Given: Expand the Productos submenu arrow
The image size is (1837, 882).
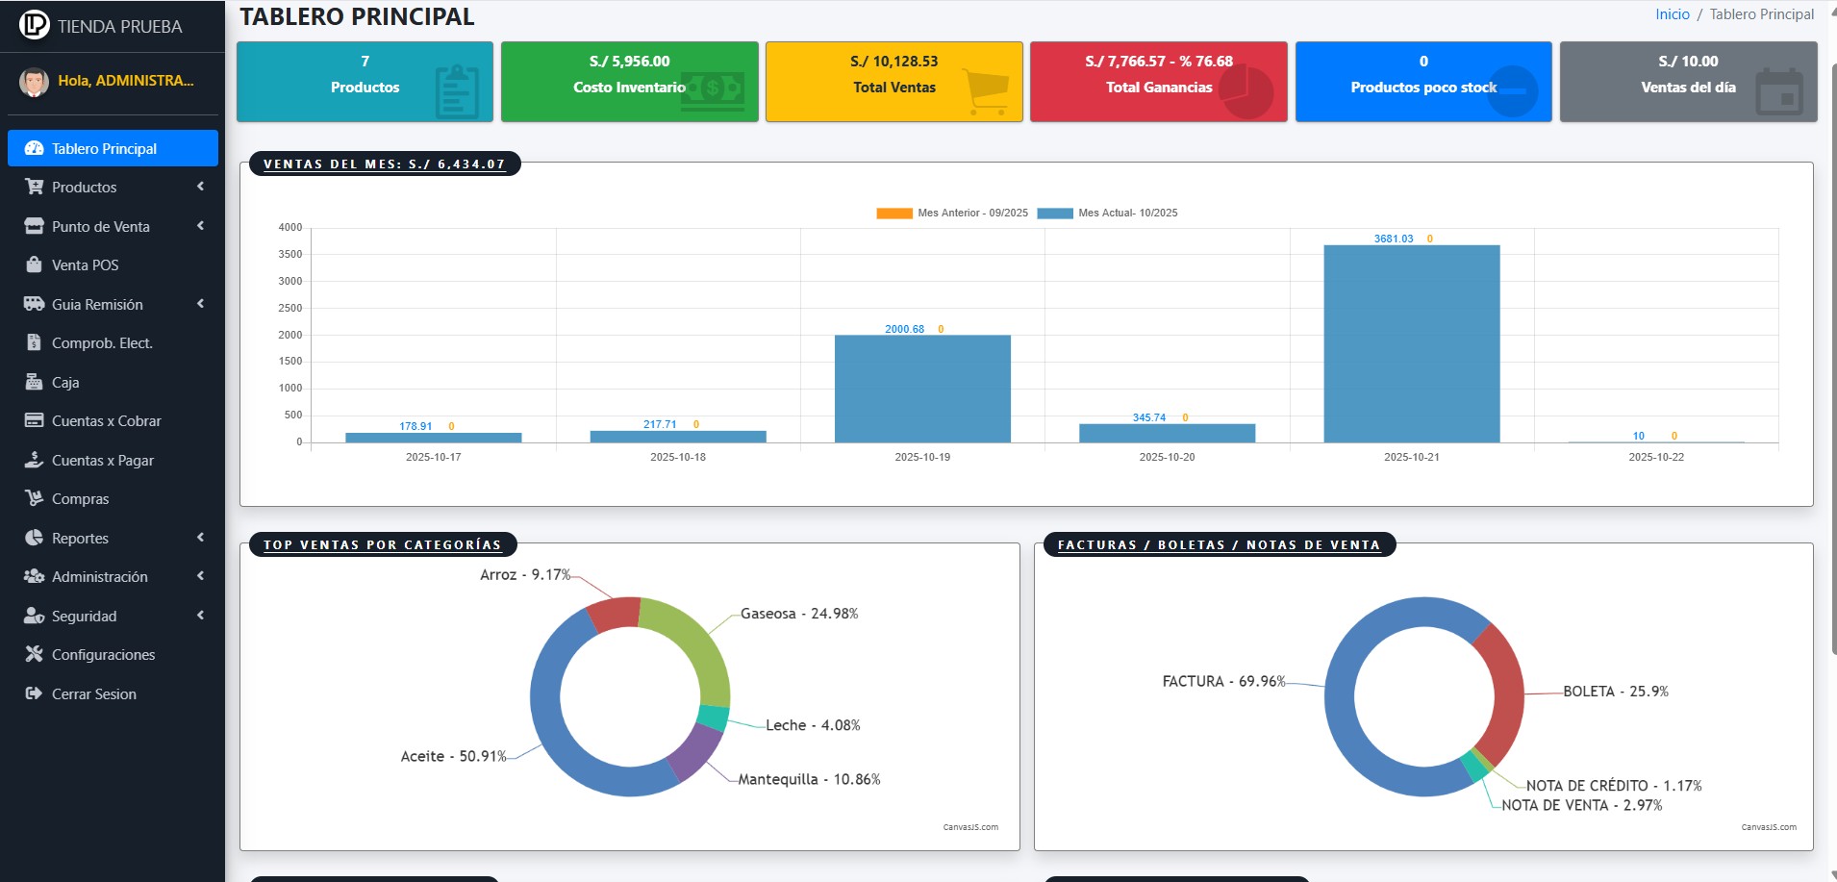Looking at the screenshot, I should [200, 187].
